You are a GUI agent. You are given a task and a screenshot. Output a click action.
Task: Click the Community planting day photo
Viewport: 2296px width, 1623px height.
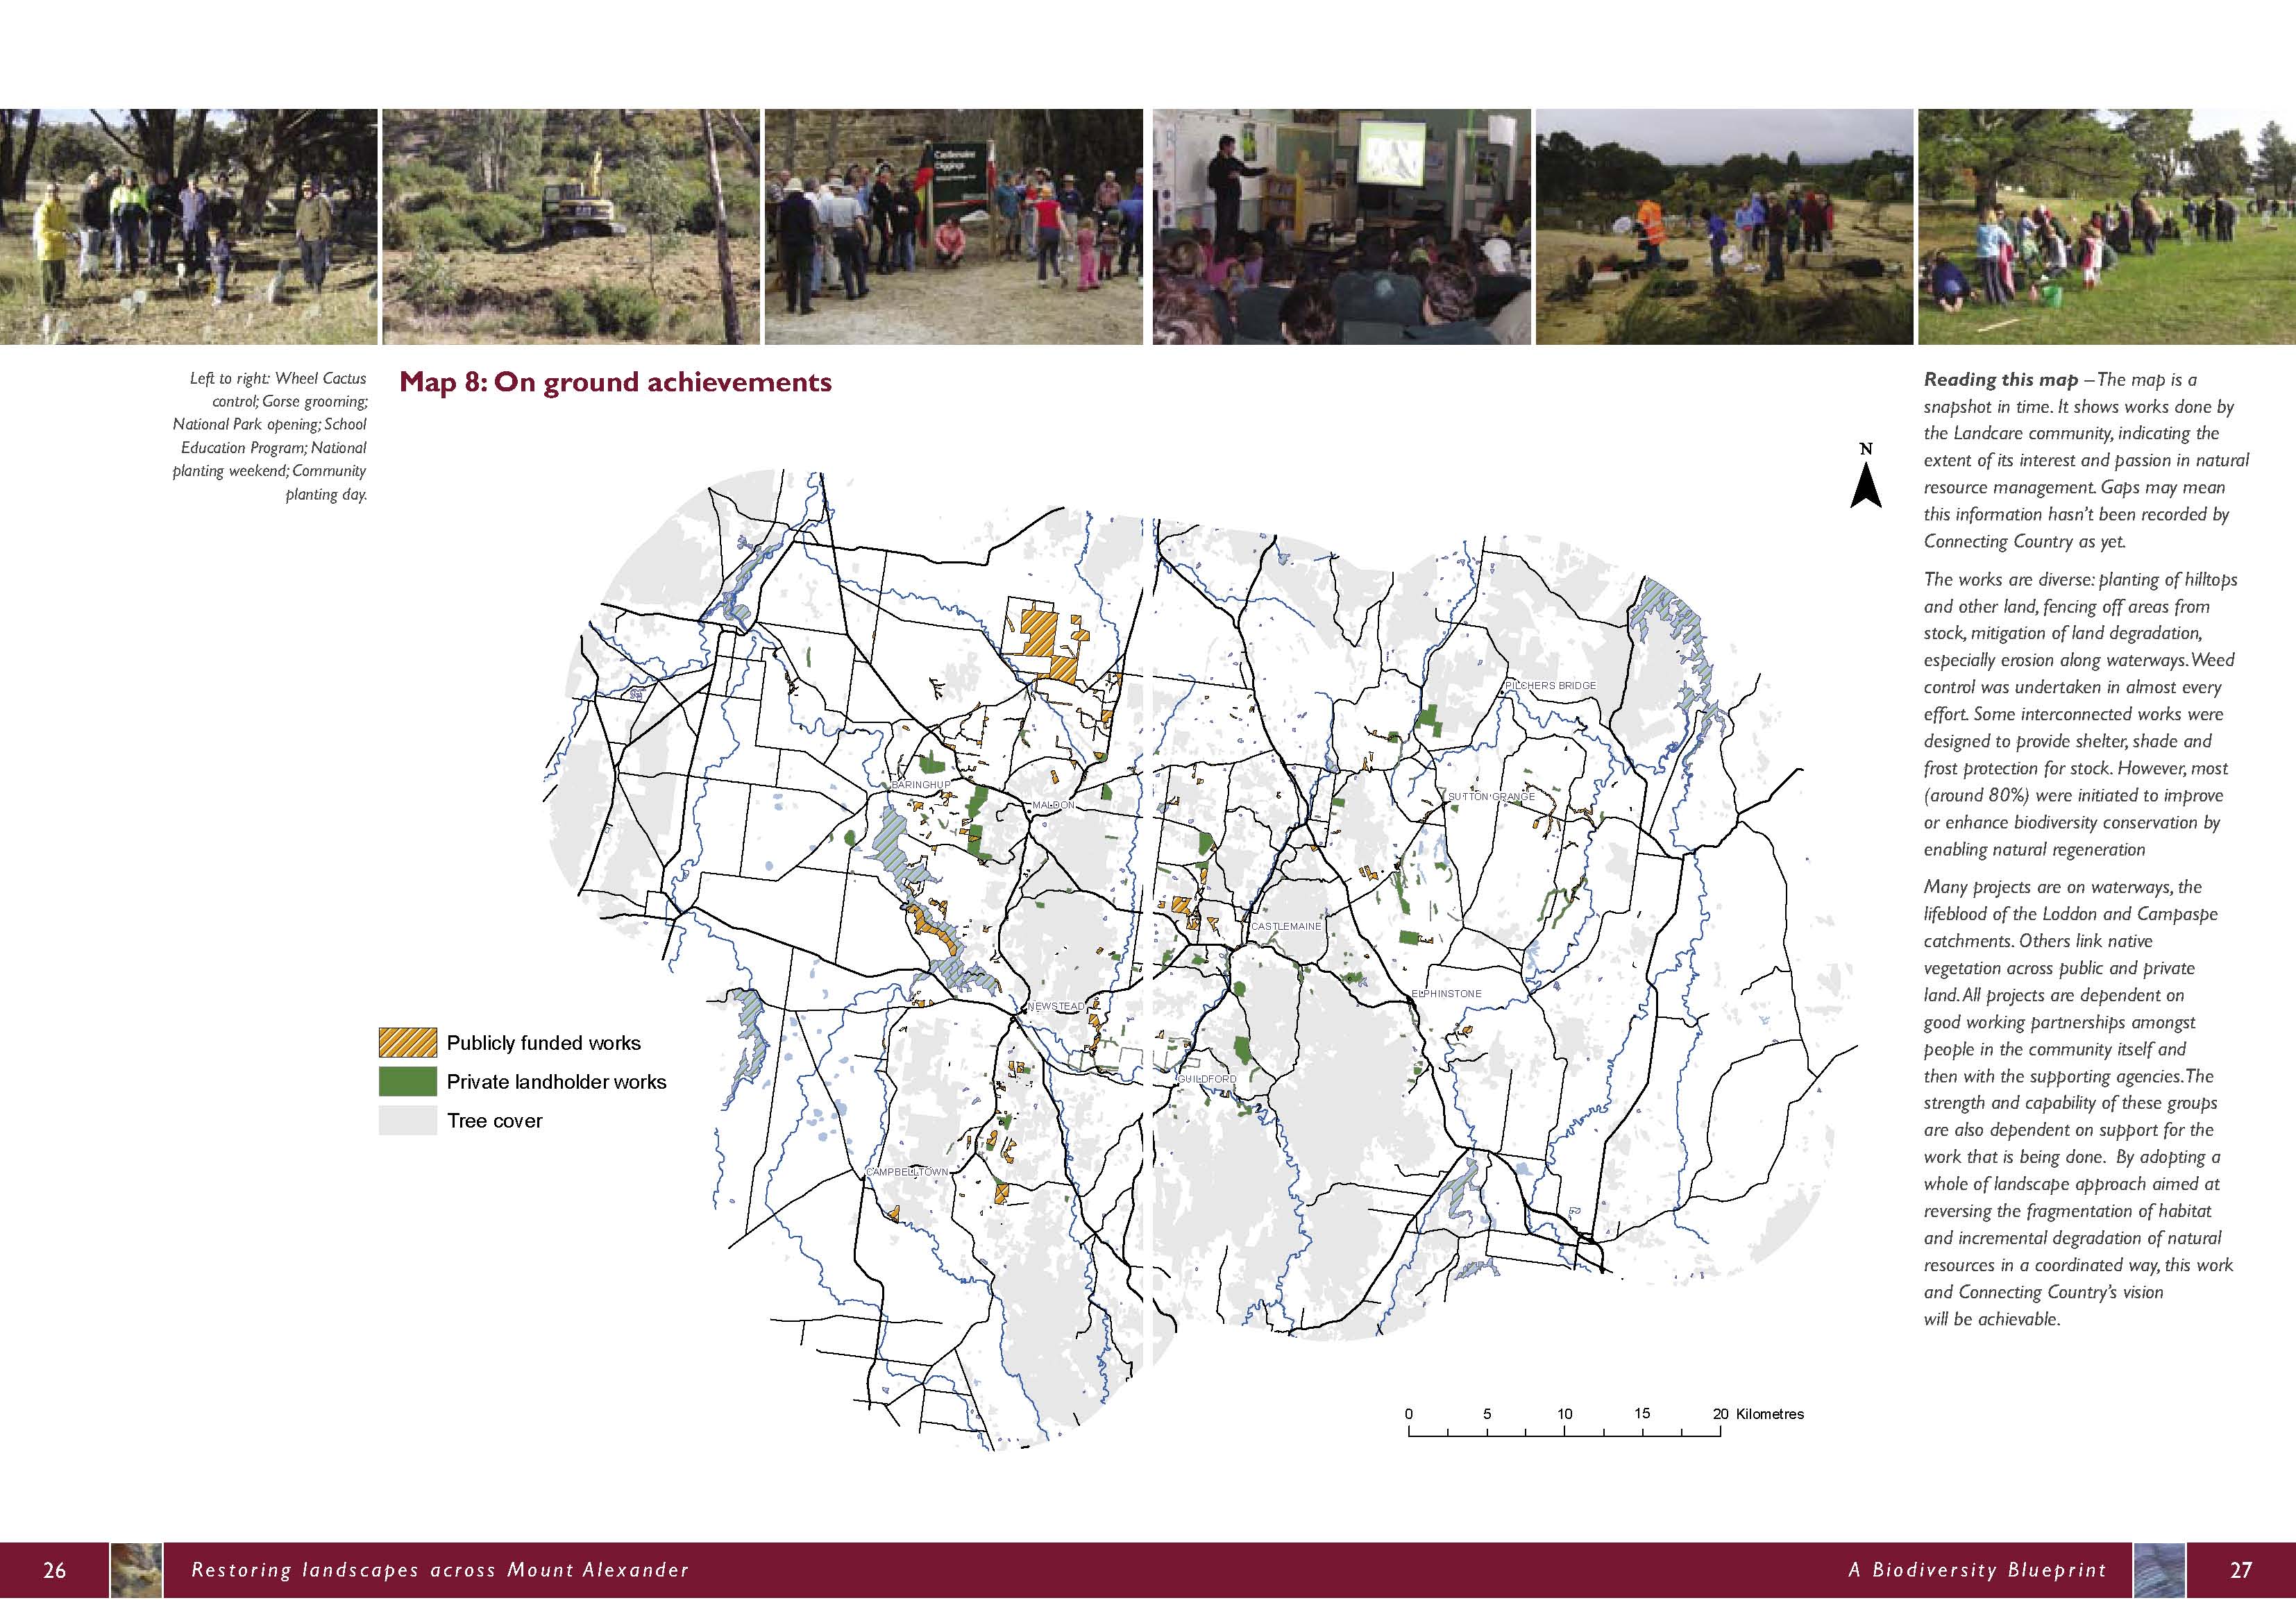[2106, 227]
